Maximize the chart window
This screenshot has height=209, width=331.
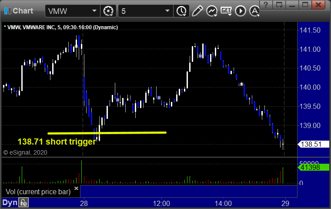305,5
